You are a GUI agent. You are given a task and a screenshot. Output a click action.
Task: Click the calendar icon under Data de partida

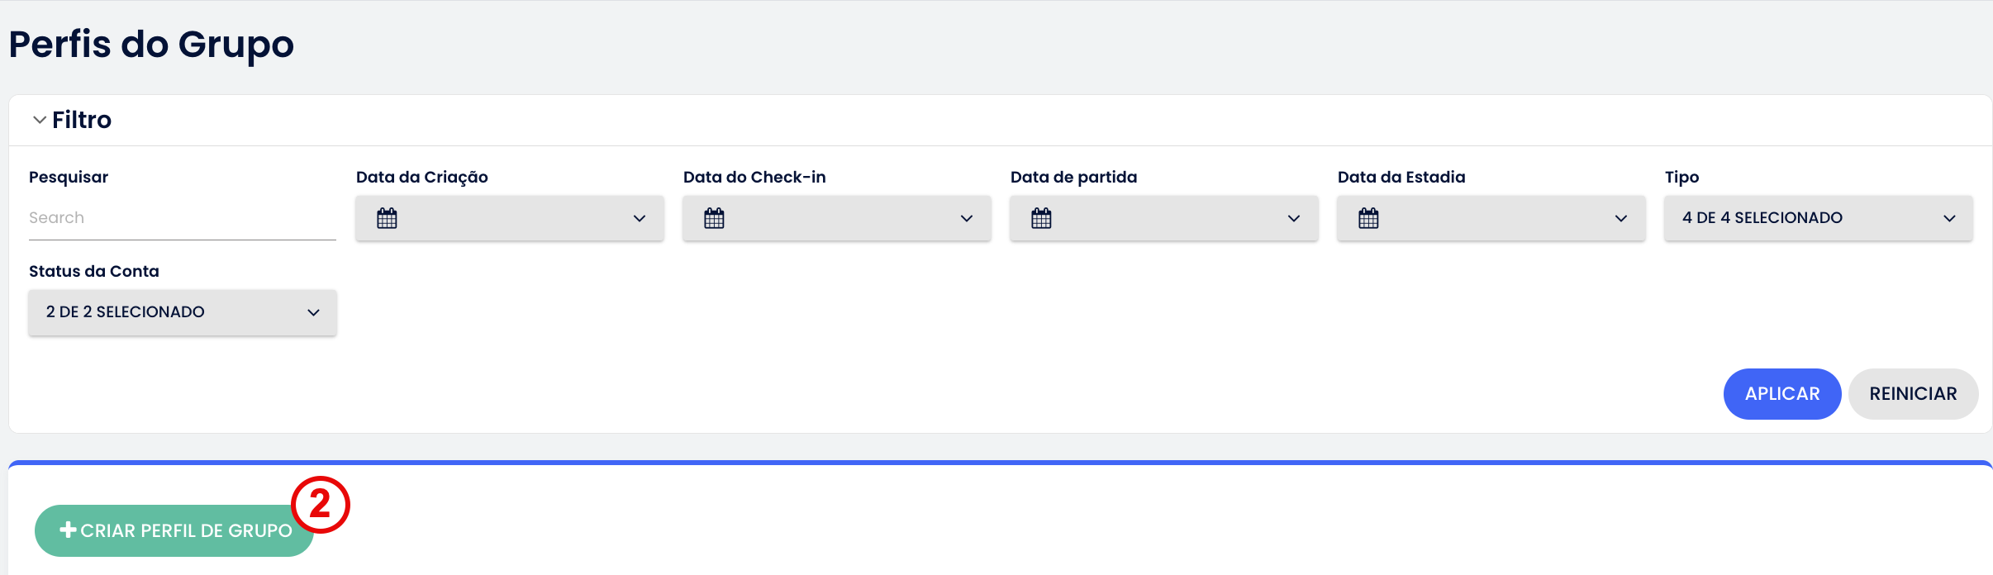(x=1041, y=218)
